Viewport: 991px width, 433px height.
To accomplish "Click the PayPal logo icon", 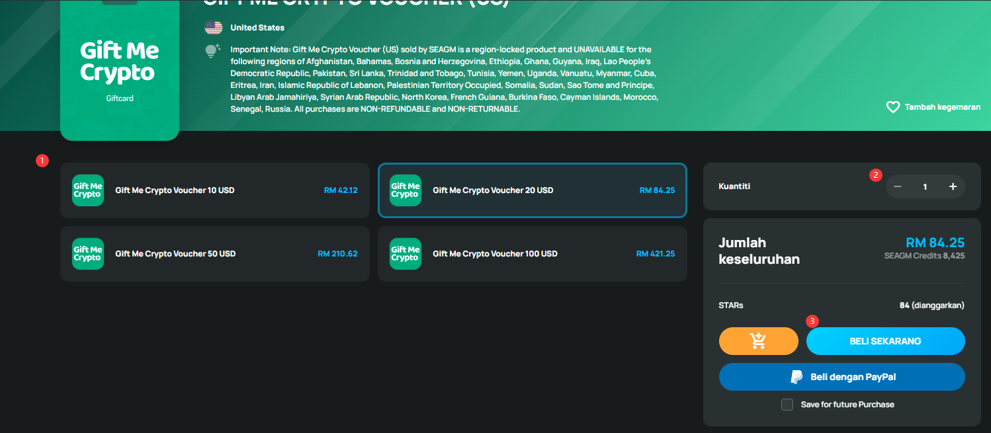I will click(797, 377).
